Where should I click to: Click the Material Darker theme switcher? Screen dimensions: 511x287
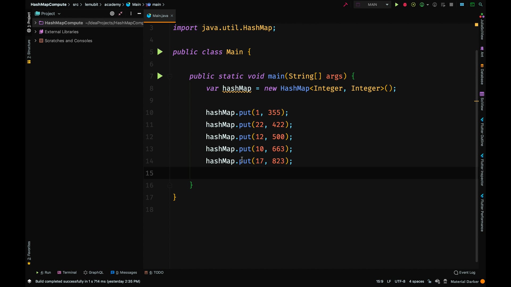465,281
